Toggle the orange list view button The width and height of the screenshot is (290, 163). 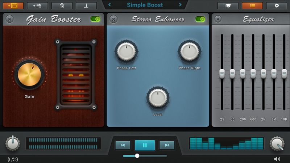click(252, 6)
